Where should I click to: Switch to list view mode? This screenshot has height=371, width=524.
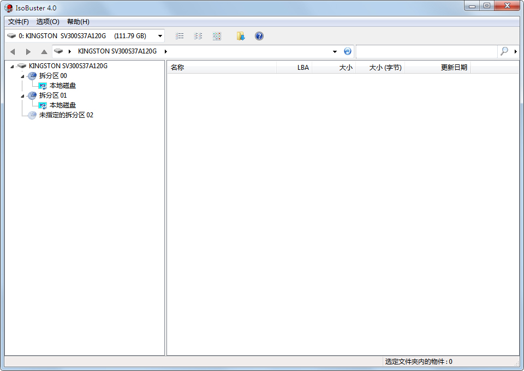pyautogui.click(x=180, y=36)
